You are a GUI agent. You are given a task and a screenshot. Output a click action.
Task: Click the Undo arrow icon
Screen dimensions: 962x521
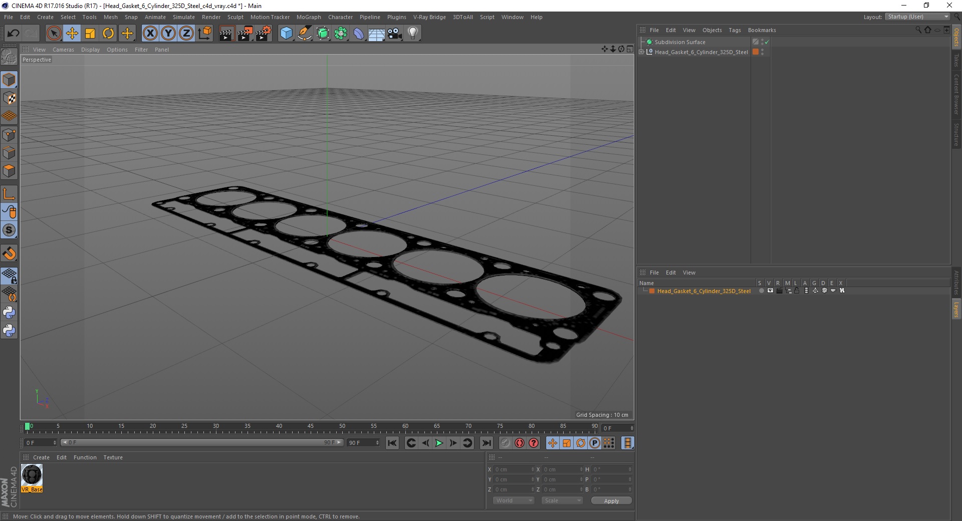[14, 34]
